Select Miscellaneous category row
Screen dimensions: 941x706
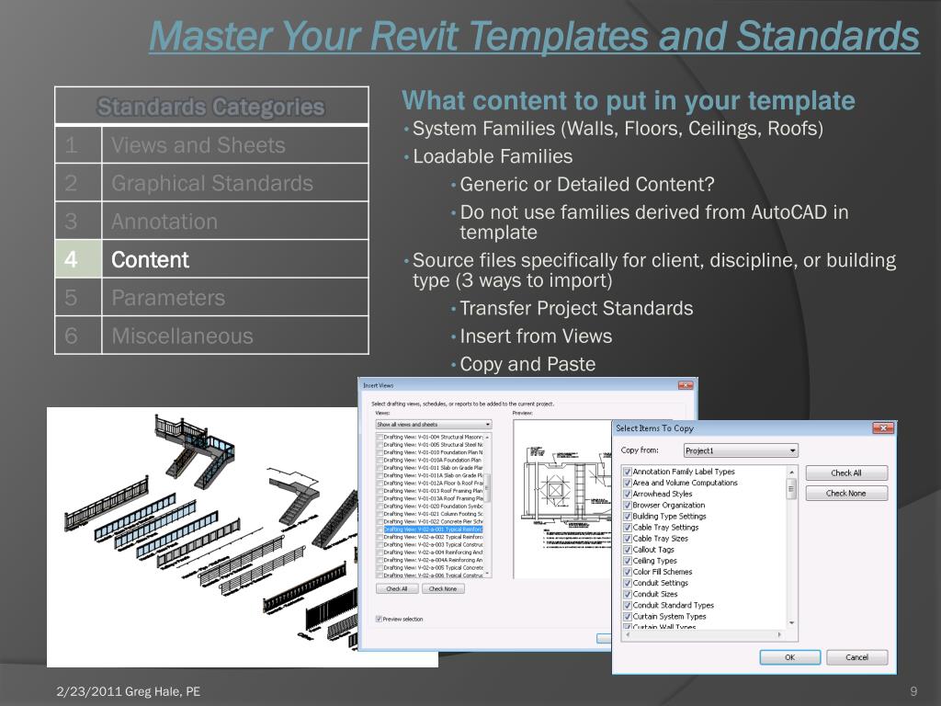click(x=211, y=336)
